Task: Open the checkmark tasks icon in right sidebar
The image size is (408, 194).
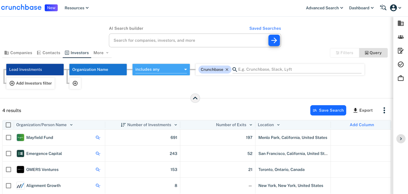Action: pos(401,64)
